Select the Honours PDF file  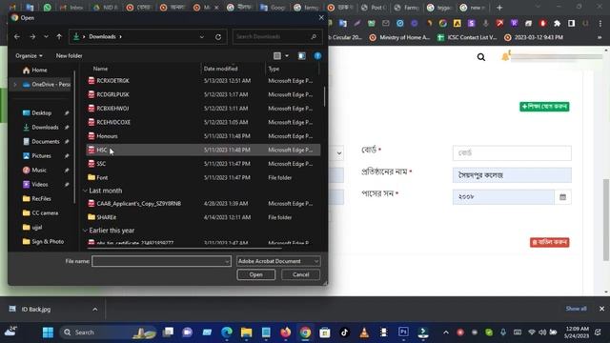pos(203,136)
